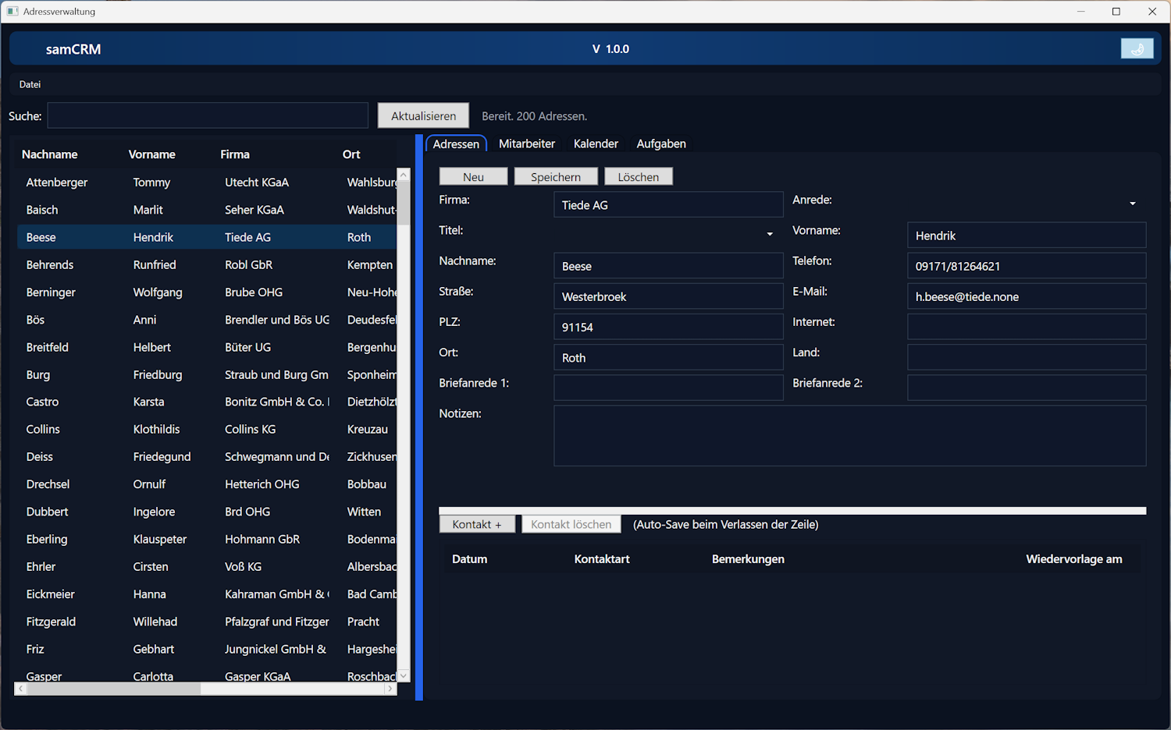
Task: Add a contact with Kontakt +
Action: tap(477, 523)
